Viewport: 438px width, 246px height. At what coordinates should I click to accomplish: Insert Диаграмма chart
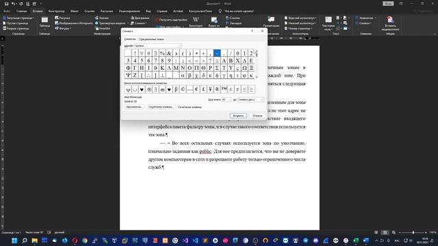coord(140,18)
